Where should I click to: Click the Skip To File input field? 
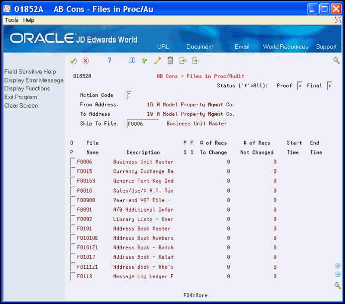pos(143,124)
